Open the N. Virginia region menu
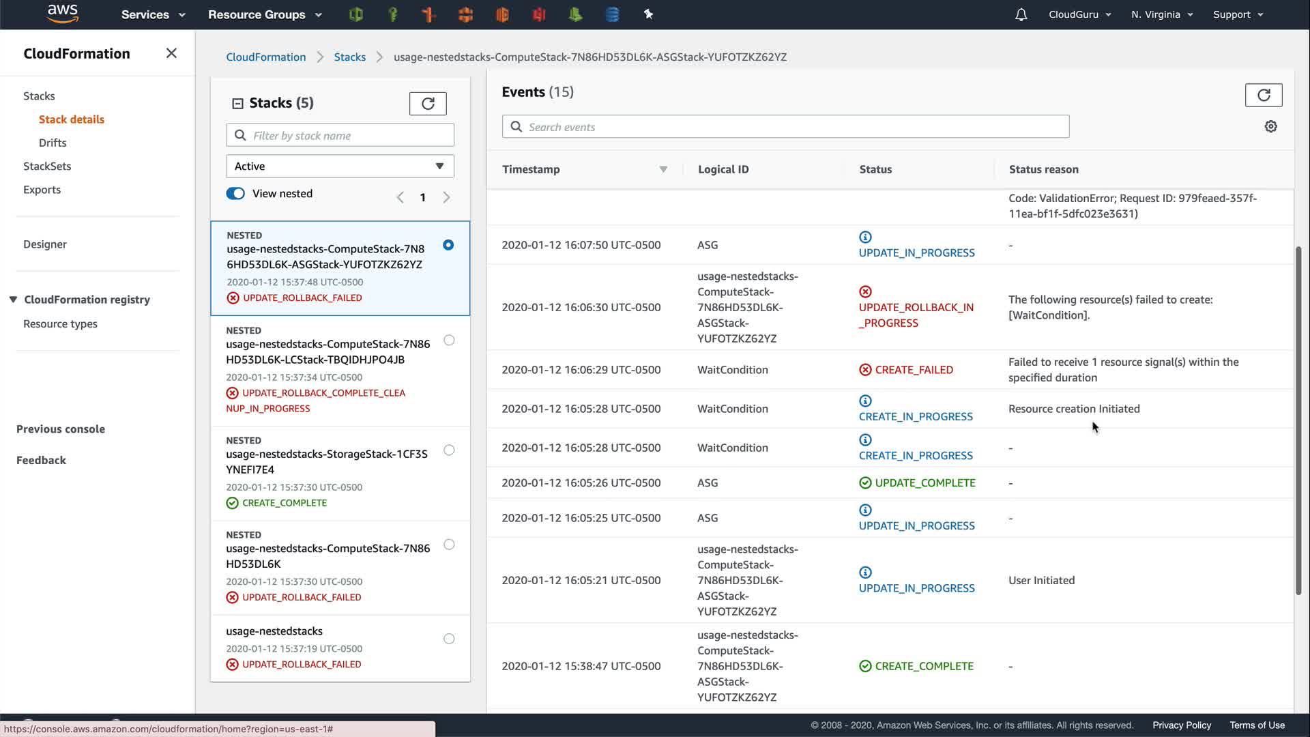 tap(1161, 14)
